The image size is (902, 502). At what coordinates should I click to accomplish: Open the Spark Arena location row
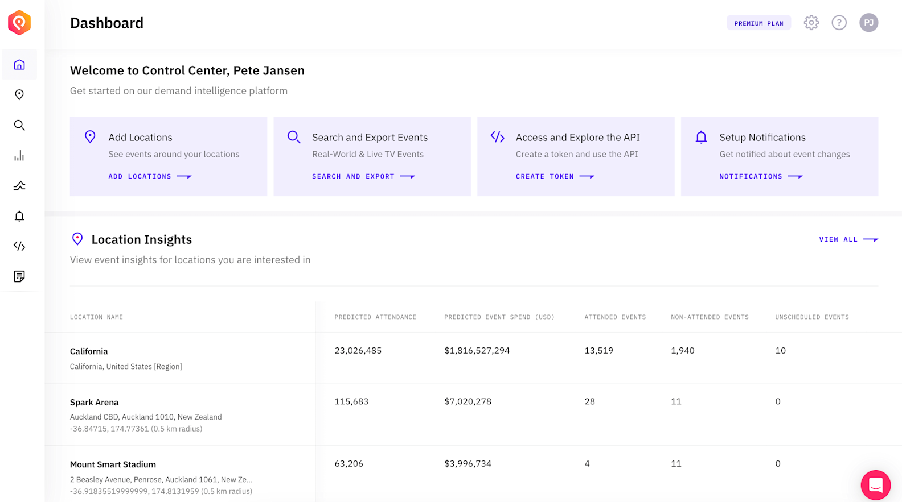(95, 402)
